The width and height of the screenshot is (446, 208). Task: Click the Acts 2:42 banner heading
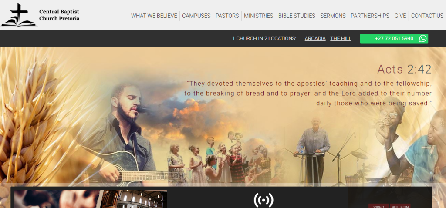(404, 69)
